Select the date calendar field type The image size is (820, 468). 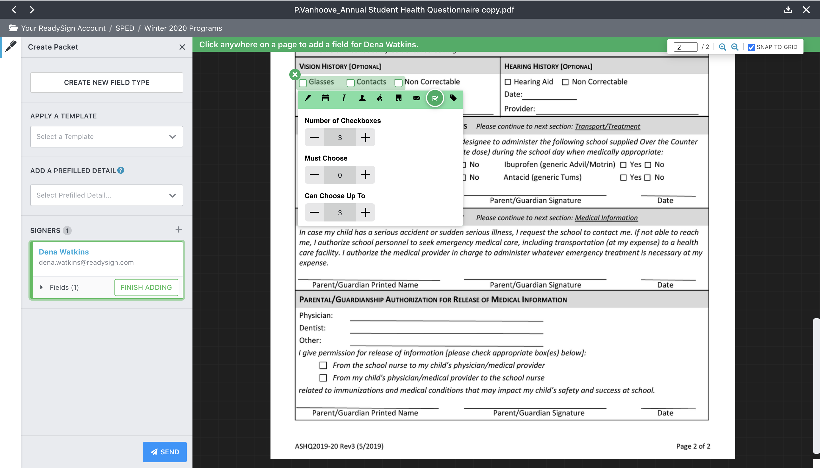tap(325, 98)
